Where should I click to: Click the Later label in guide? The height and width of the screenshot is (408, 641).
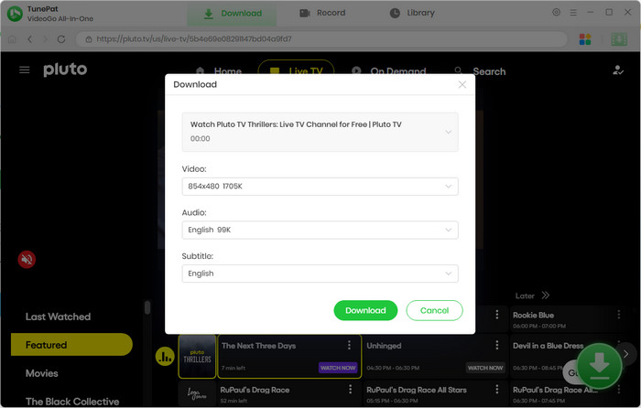[525, 295]
